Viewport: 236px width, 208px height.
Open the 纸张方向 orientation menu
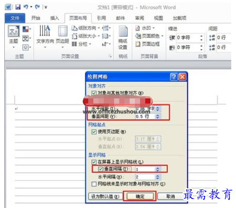86,28
